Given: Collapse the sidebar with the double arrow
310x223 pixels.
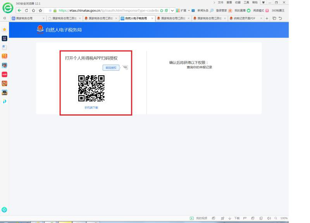Looking at the screenshot, I should pos(5,18).
